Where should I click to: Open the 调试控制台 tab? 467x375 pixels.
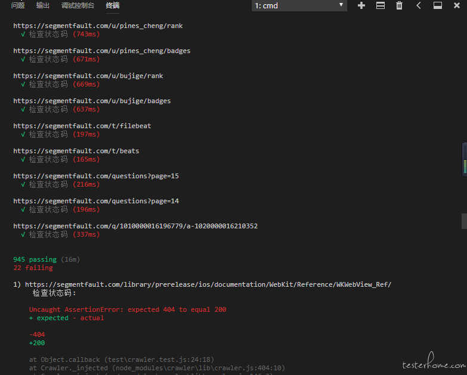click(x=78, y=5)
